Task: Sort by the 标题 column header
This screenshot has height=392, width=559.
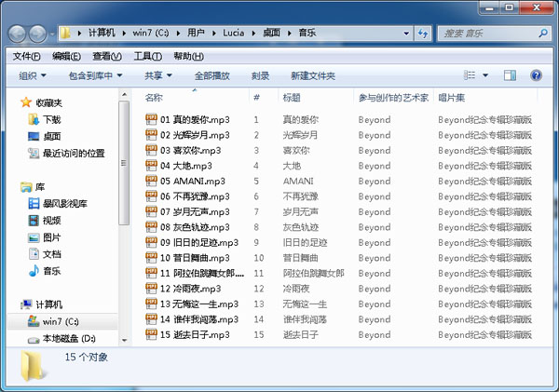Action: click(292, 98)
